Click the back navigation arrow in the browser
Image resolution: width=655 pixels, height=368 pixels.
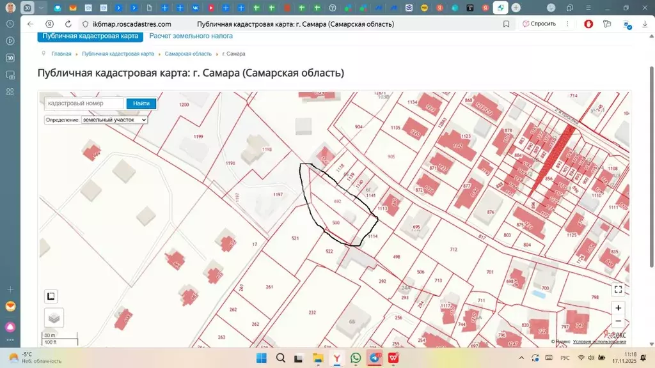30,23
